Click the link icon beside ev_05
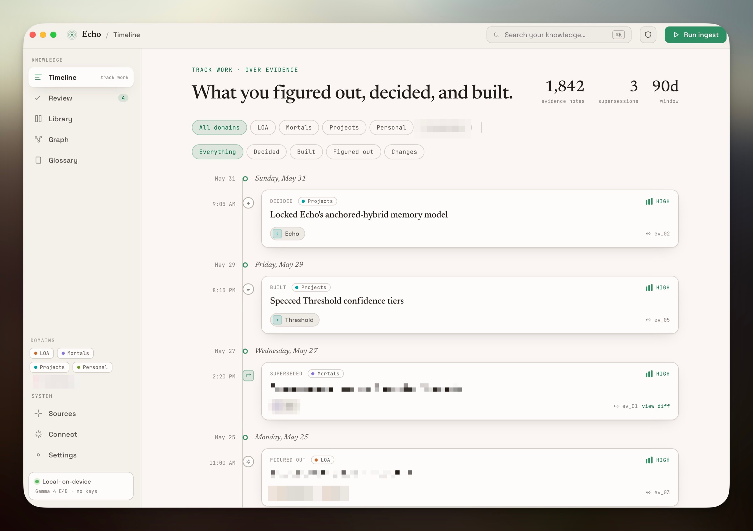This screenshot has height=531, width=753. pyautogui.click(x=648, y=320)
